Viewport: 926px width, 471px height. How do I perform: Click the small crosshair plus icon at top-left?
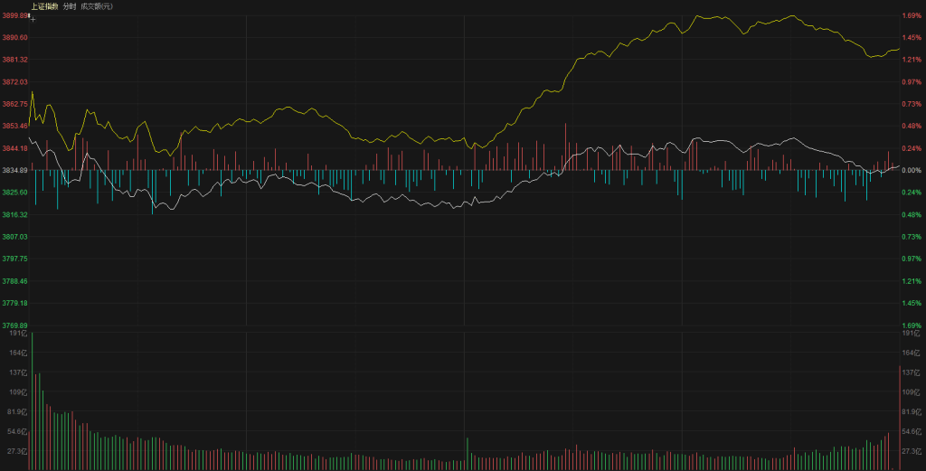pyautogui.click(x=33, y=17)
